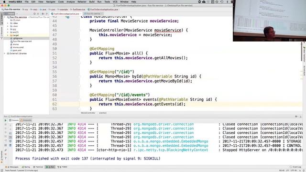Hide the Run panel with the hide icon
This screenshot has height=172, width=306.
300,117
